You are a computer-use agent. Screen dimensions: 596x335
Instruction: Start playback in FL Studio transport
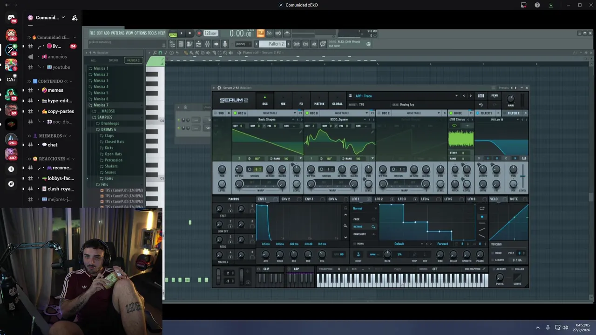pos(182,33)
